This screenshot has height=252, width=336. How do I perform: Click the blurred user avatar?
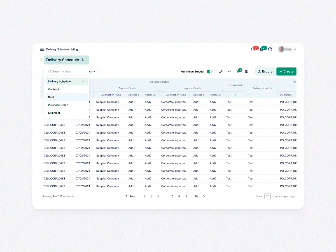pos(281,49)
